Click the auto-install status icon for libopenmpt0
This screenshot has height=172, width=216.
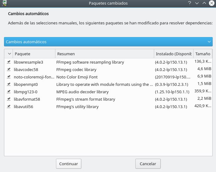tap(9, 84)
